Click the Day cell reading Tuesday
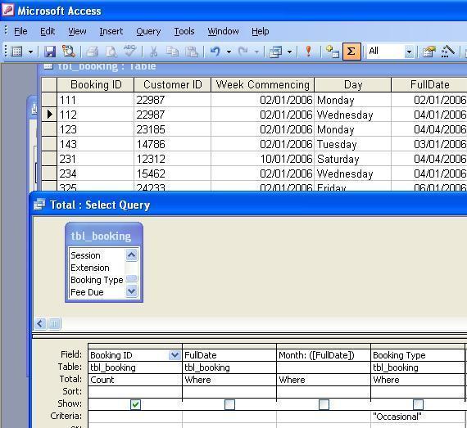467x428 pixels. [x=352, y=144]
